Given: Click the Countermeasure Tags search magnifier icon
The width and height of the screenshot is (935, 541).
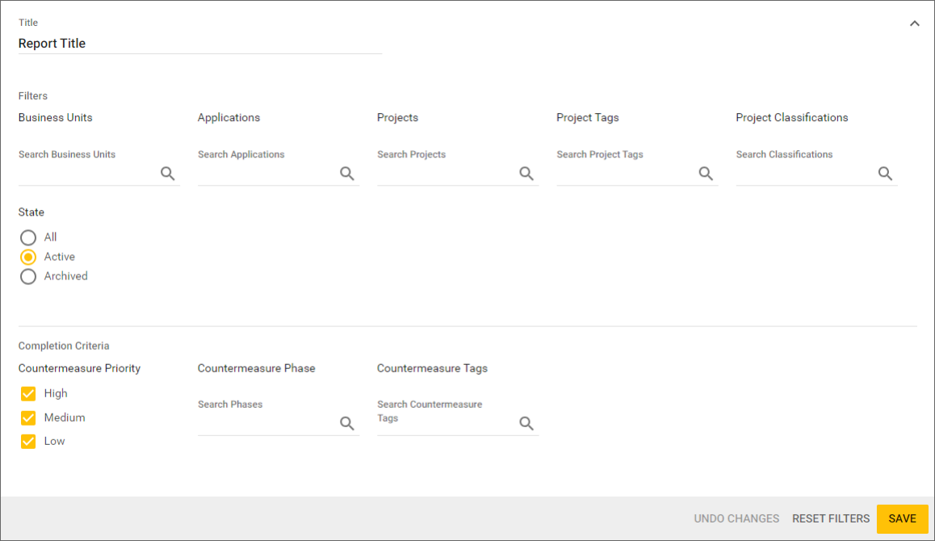Looking at the screenshot, I should [x=526, y=424].
